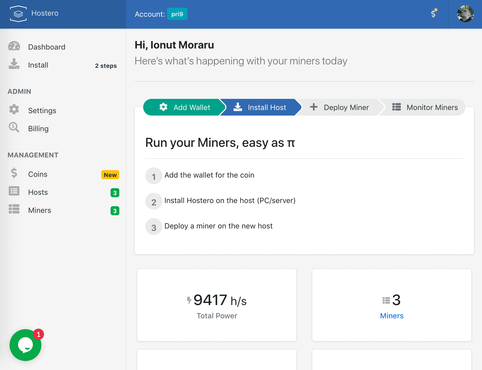The image size is (482, 370).
Task: Go to the Monitor Miners step
Action: pyautogui.click(x=425, y=107)
